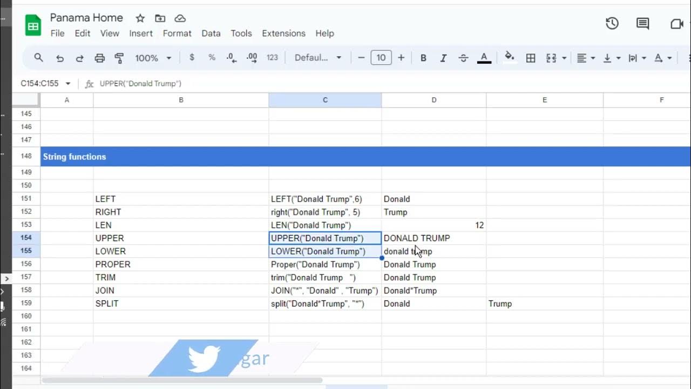Image resolution: width=691 pixels, height=389 pixels.
Task: Select column C header
Action: coord(325,100)
